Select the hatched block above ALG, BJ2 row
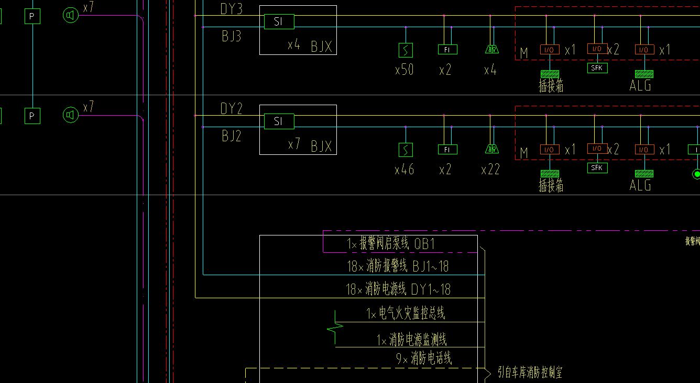 click(644, 174)
